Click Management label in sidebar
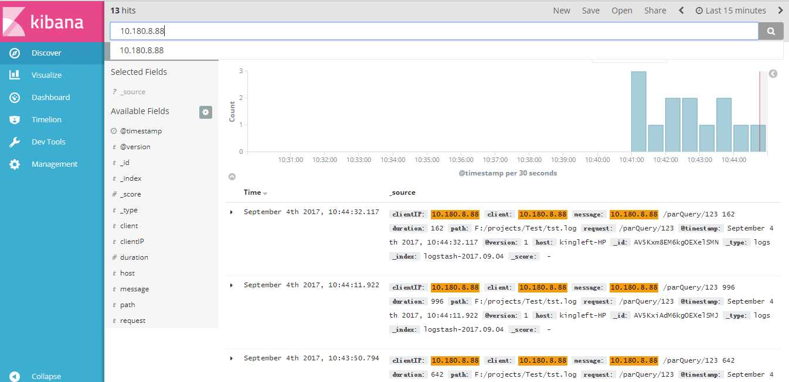Image resolution: width=789 pixels, height=382 pixels. click(x=55, y=164)
